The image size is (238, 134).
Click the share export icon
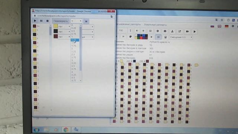[x=180, y=31]
